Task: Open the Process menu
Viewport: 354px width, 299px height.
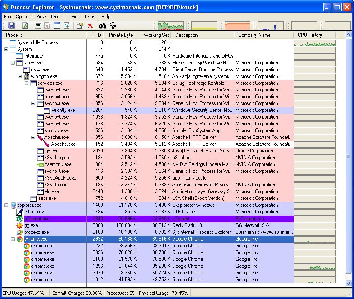Action: click(x=59, y=17)
